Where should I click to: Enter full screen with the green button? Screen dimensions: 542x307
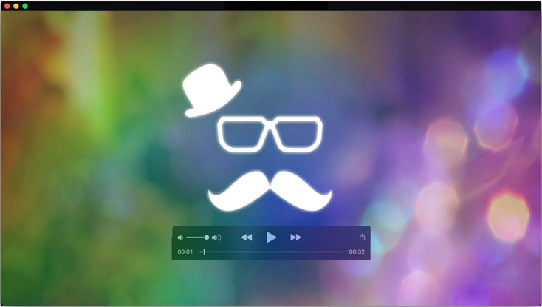pos(25,6)
